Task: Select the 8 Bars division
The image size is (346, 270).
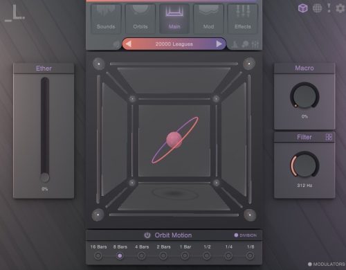Action: tap(120, 255)
